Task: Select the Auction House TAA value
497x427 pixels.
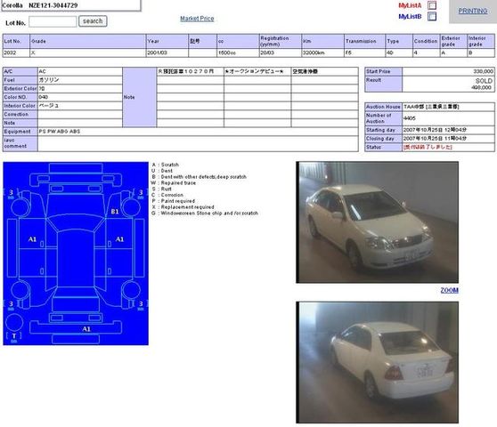Action: tap(431, 107)
